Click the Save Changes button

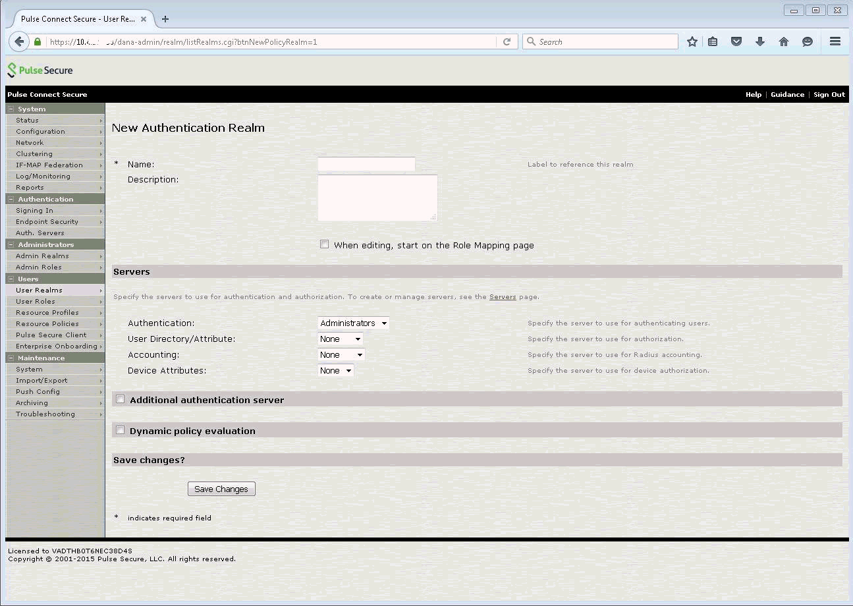click(221, 489)
